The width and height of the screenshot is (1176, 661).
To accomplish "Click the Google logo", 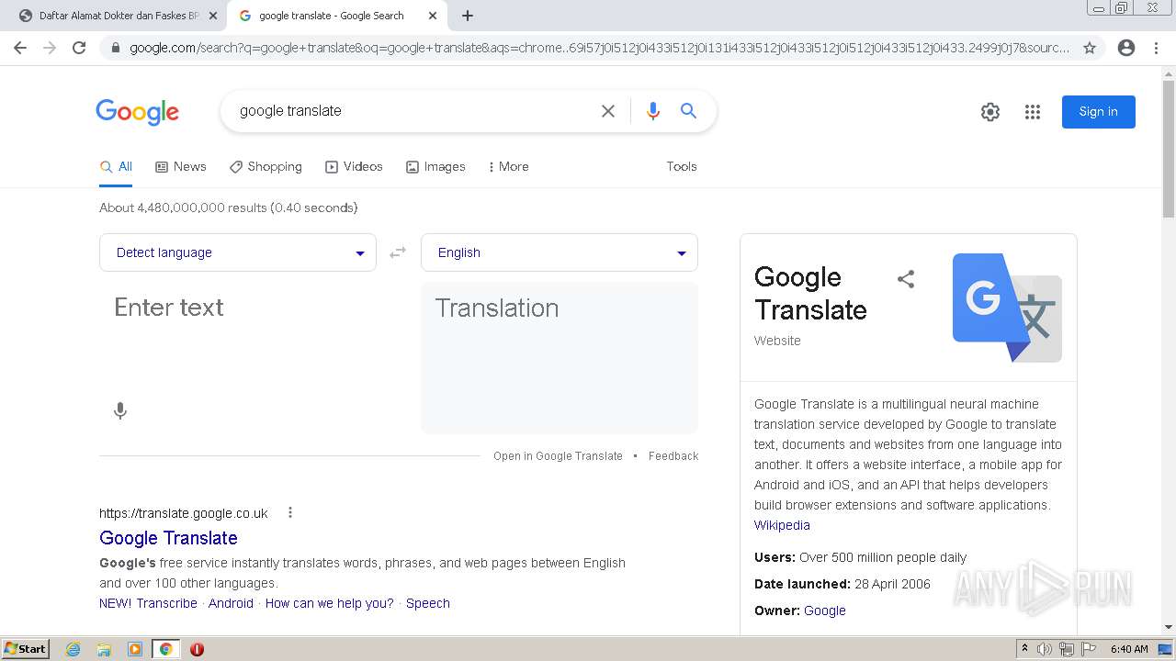I will pos(137,112).
